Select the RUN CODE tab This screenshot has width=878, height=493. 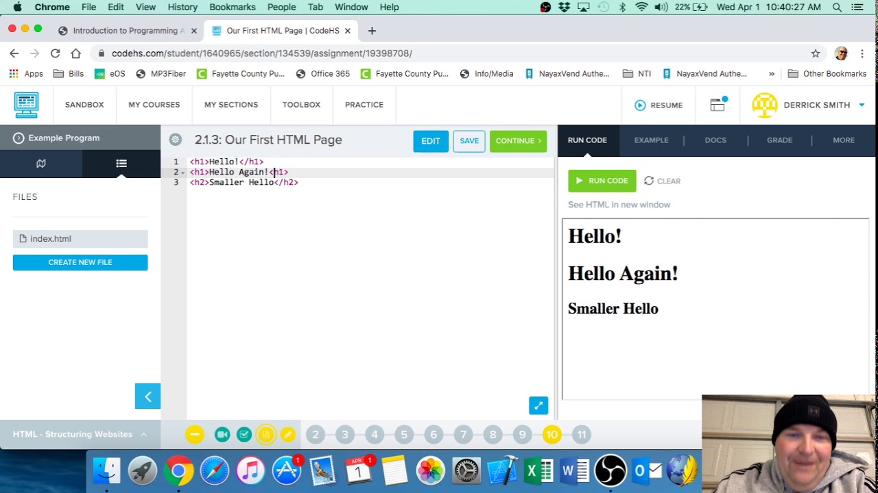587,140
